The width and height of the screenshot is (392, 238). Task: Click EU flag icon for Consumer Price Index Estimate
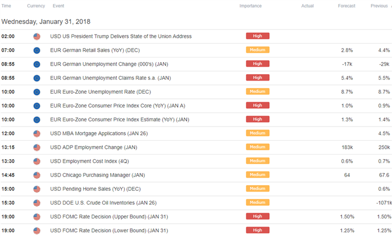37,120
